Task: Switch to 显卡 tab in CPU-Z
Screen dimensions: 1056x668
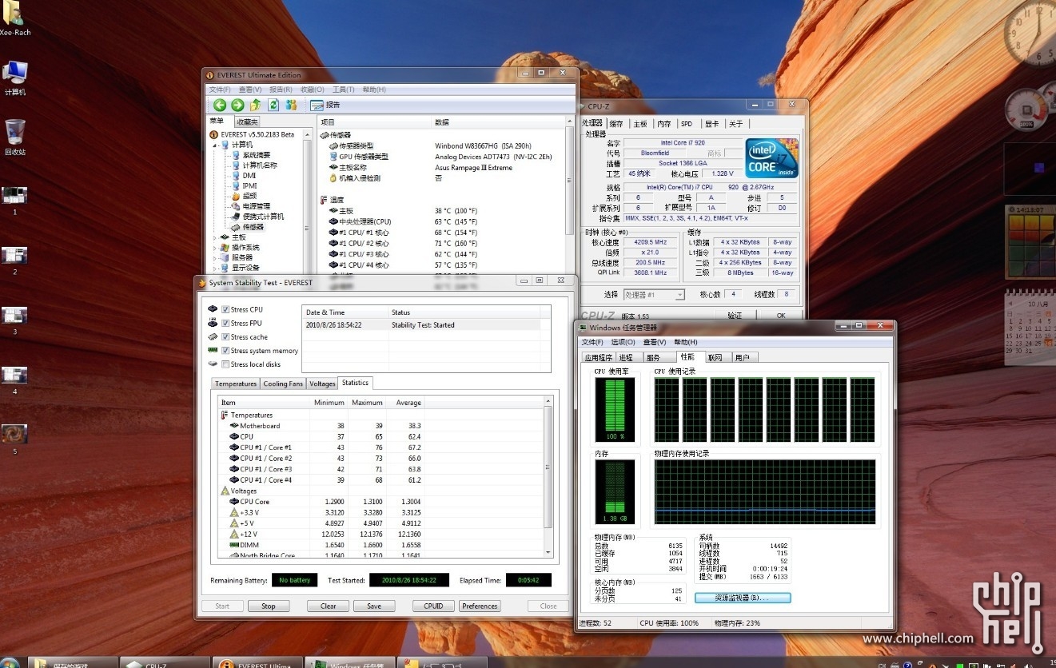Action: point(711,124)
